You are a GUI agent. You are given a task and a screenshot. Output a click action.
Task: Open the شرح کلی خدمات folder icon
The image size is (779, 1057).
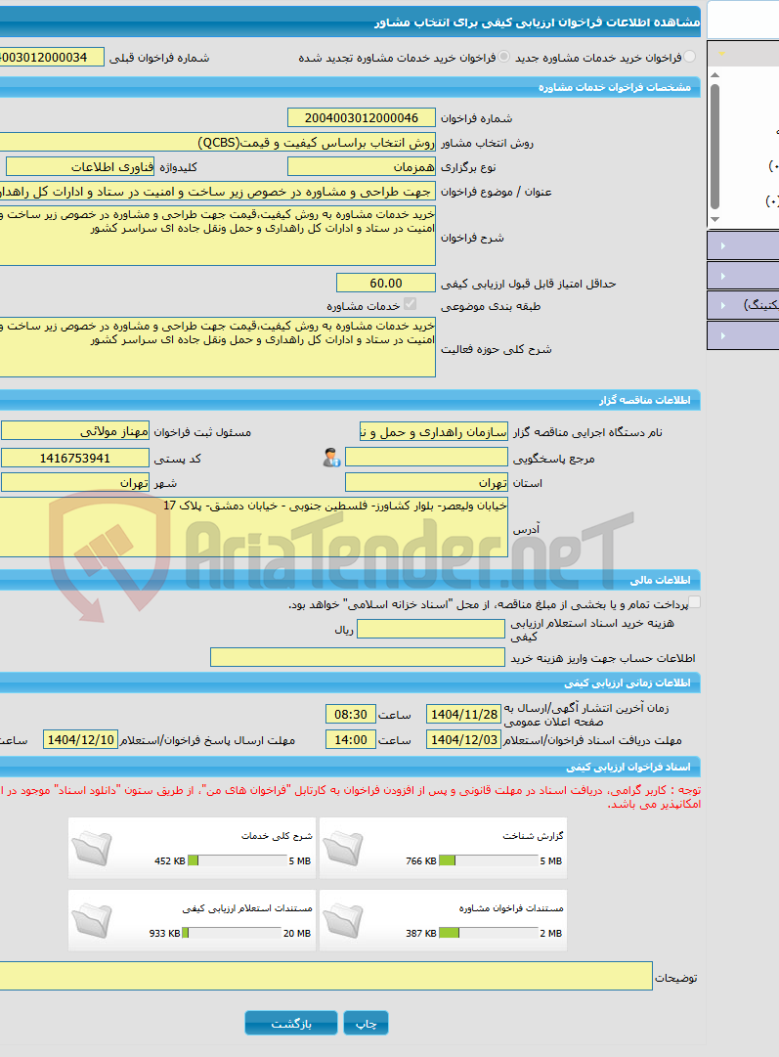click(92, 848)
